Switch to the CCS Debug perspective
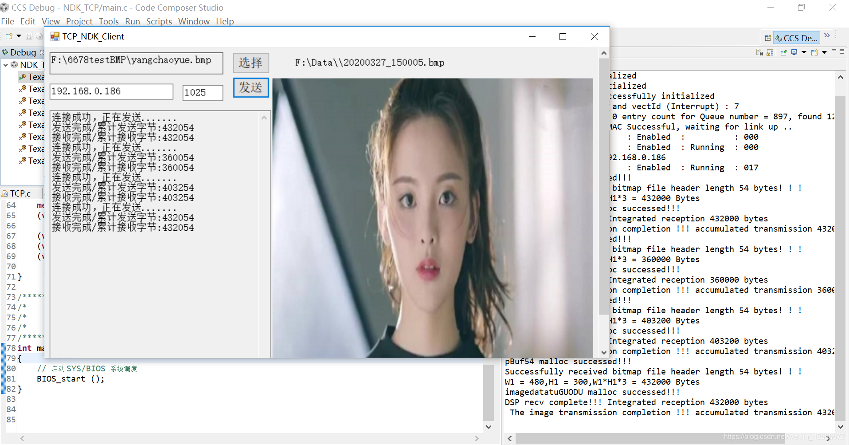The width and height of the screenshot is (849, 445). (x=796, y=38)
